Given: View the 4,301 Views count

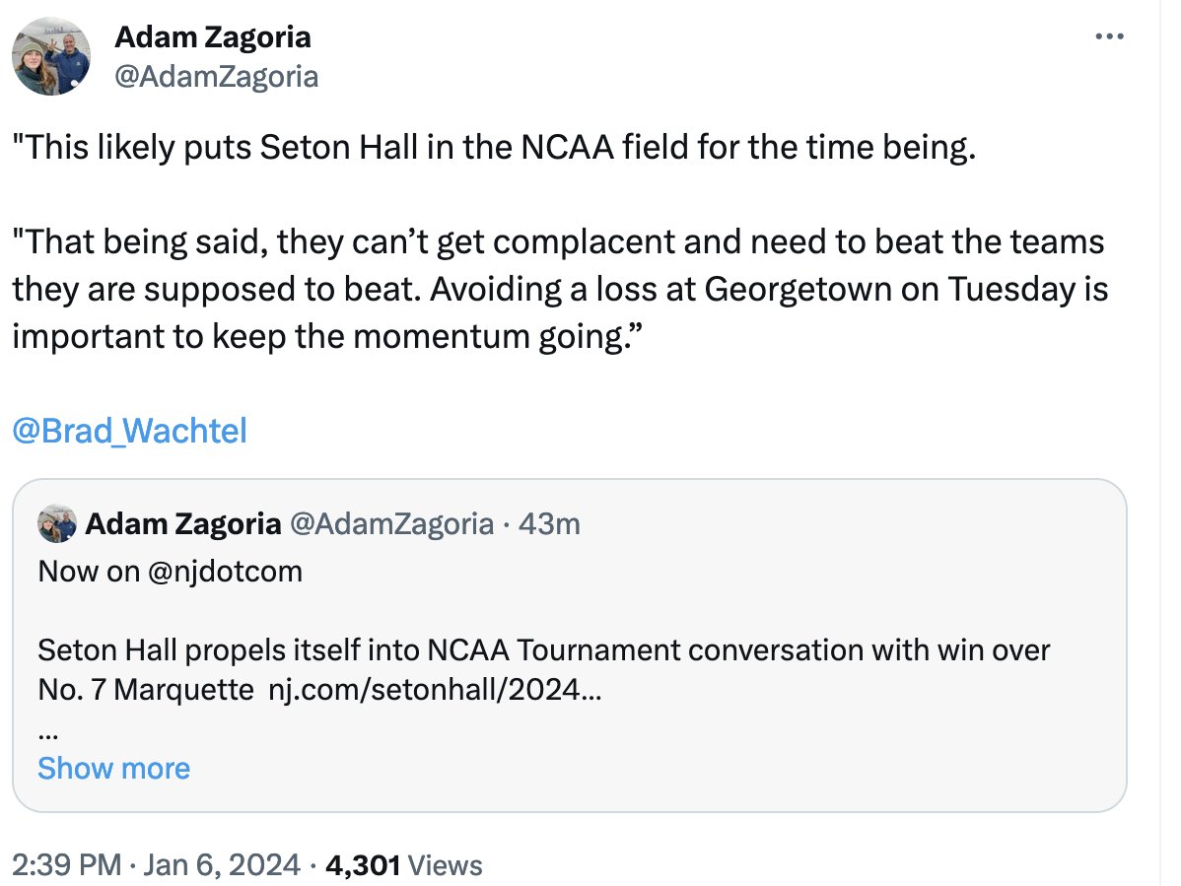Looking at the screenshot, I should pos(402,865).
